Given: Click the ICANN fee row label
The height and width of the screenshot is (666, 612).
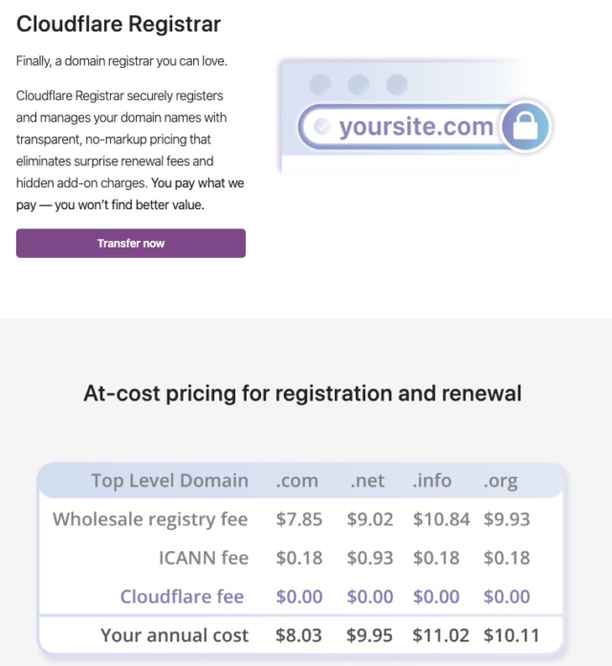Looking at the screenshot, I should click(204, 558).
